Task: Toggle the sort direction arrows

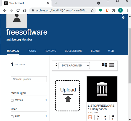Action: click(x=56, y=65)
